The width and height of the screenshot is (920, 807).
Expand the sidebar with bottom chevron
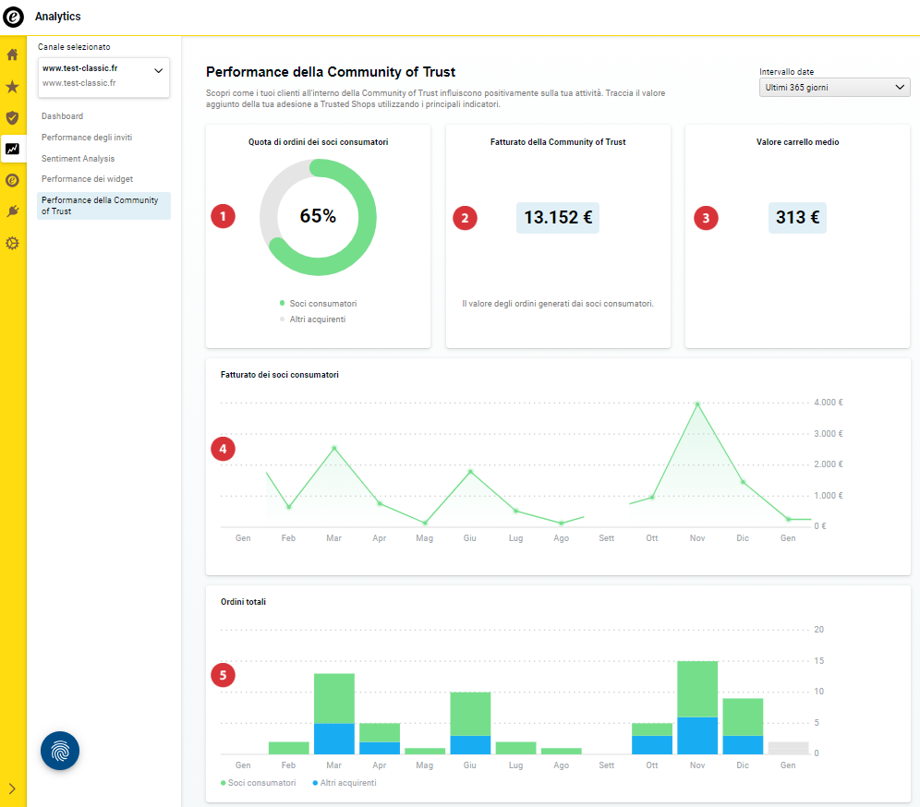(12, 789)
